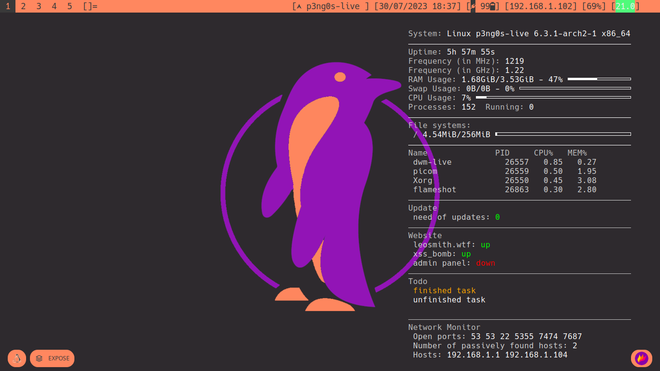This screenshot has width=660, height=371.
Task: Click the RAM Usage progress bar
Action: (599, 79)
